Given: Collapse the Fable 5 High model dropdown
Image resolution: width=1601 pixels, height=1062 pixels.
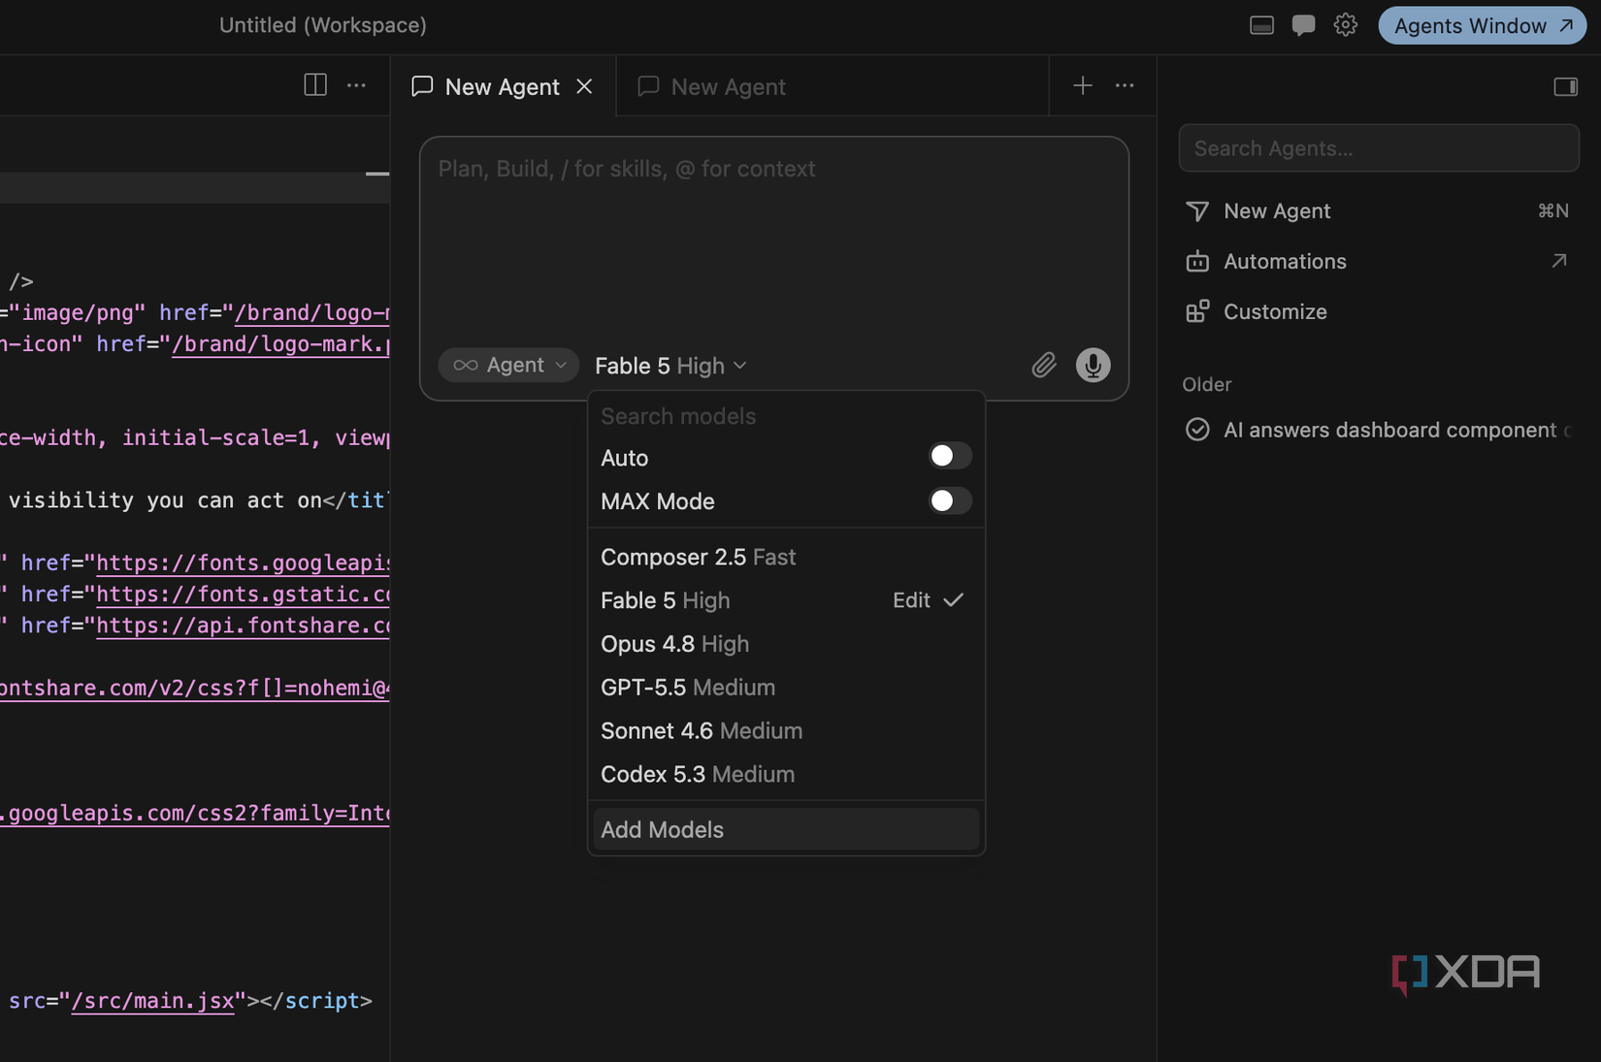Looking at the screenshot, I should coord(670,366).
